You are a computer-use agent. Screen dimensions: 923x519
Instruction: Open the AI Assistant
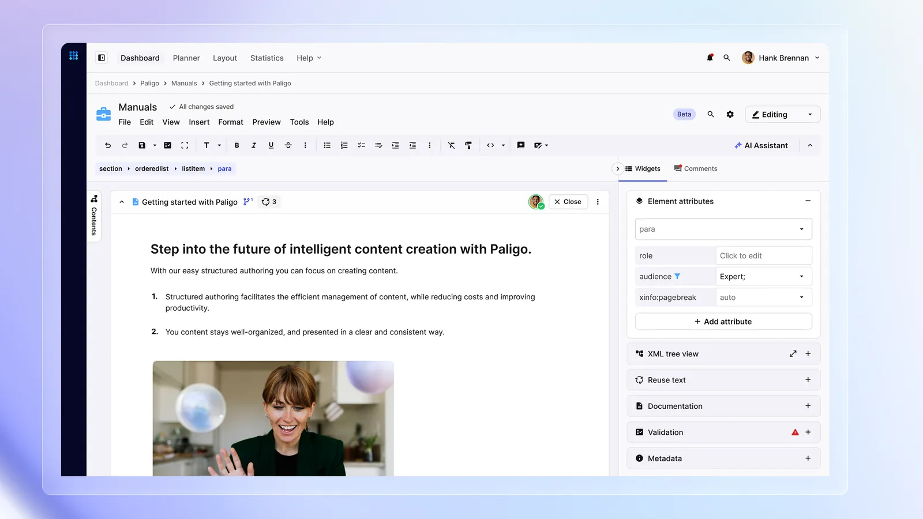761,145
